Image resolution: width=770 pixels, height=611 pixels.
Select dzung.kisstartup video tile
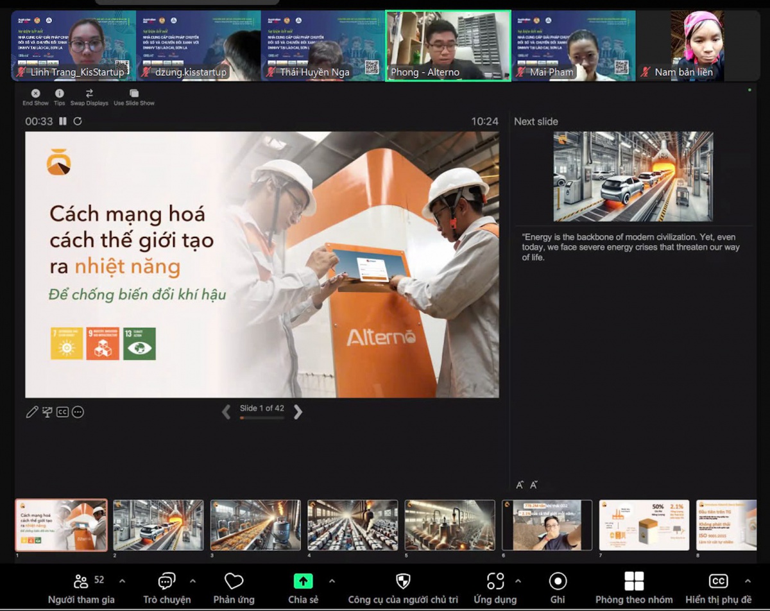click(198, 46)
